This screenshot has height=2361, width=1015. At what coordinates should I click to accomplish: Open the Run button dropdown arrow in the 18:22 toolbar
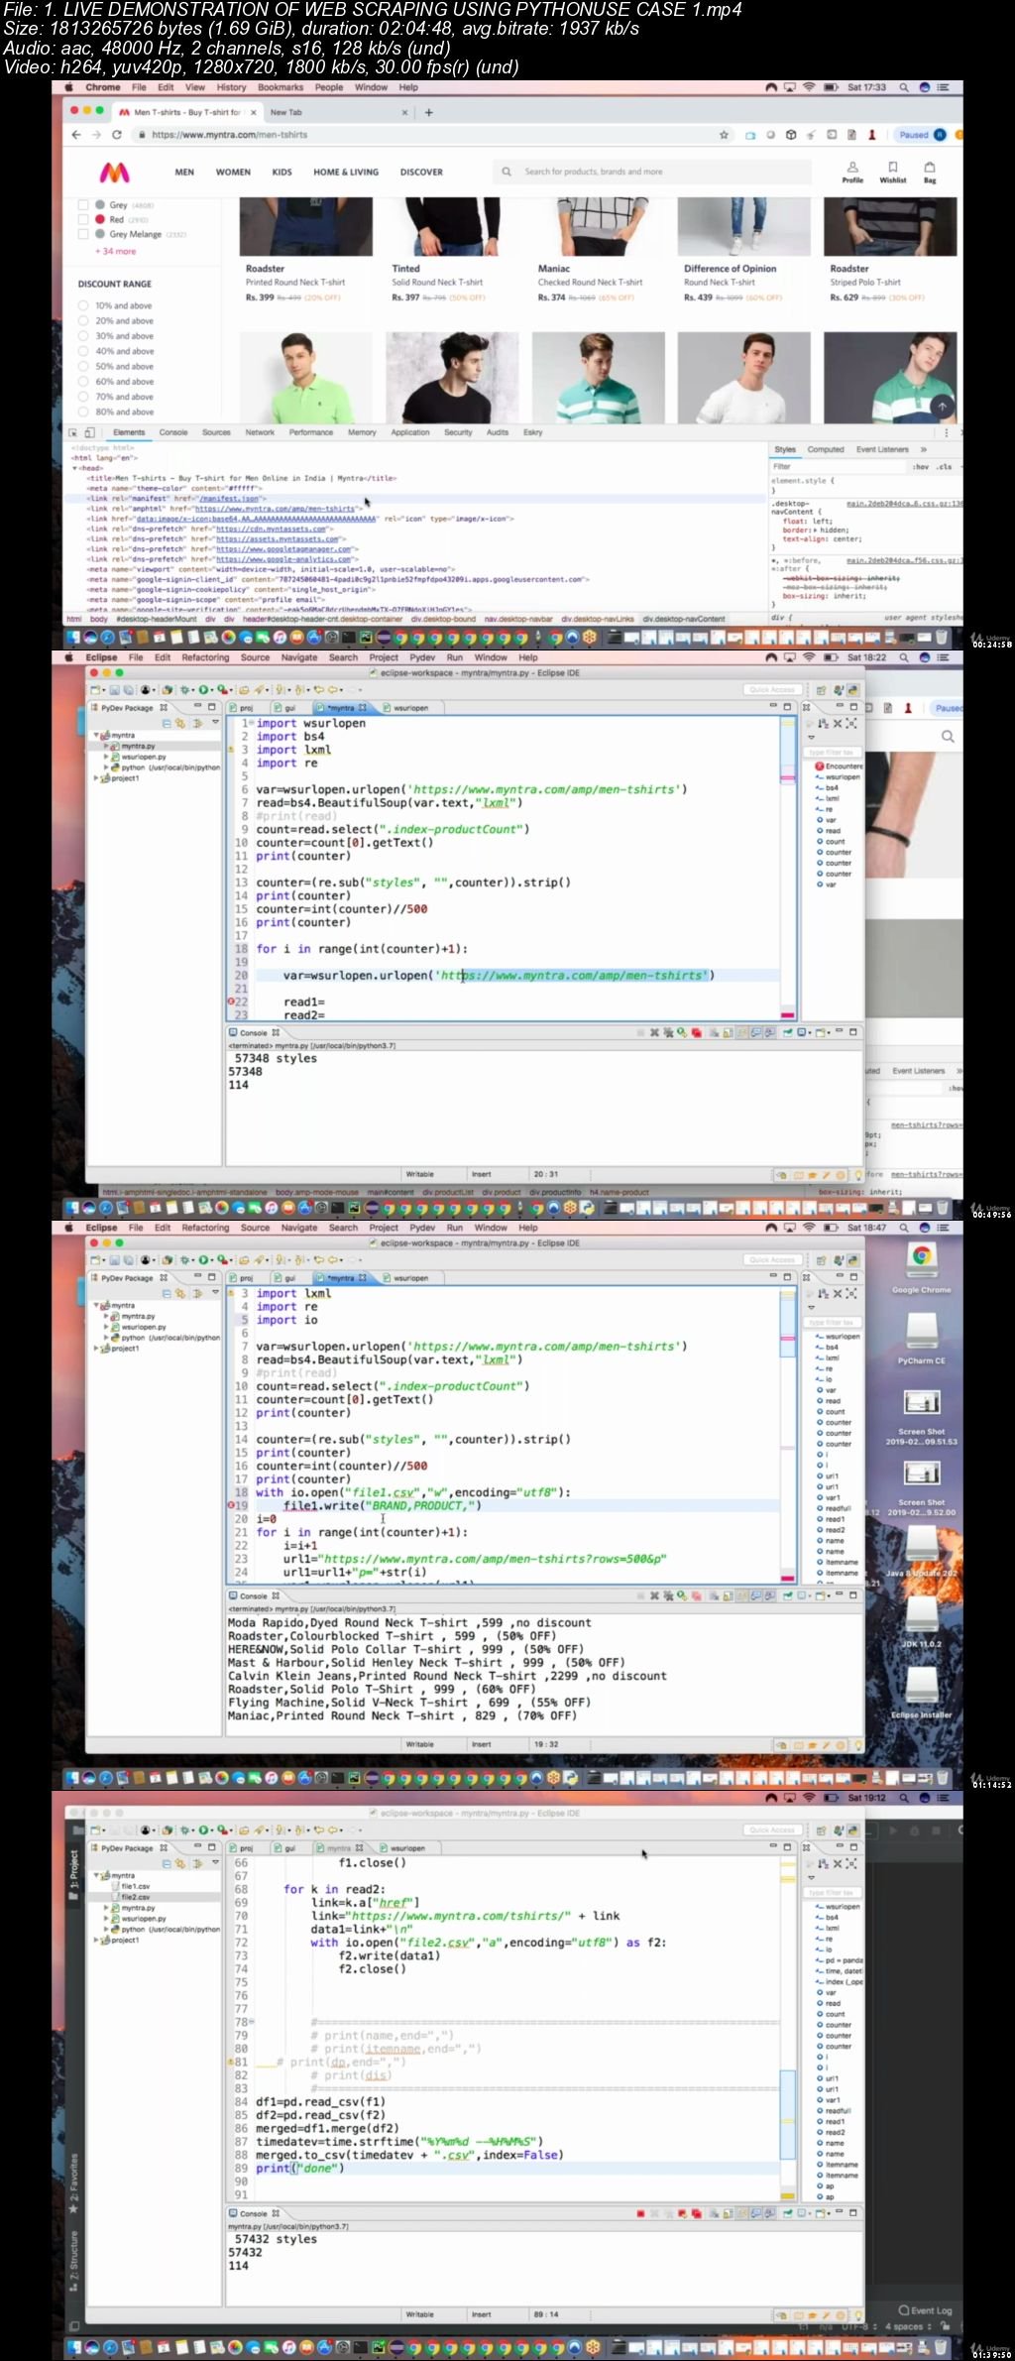[213, 689]
